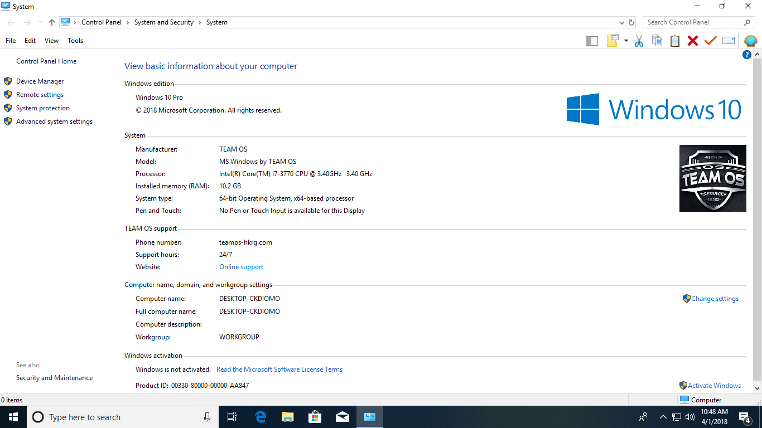This screenshot has width=762, height=428.
Task: Click the Paste clipboard toolbar icon
Action: tap(675, 41)
